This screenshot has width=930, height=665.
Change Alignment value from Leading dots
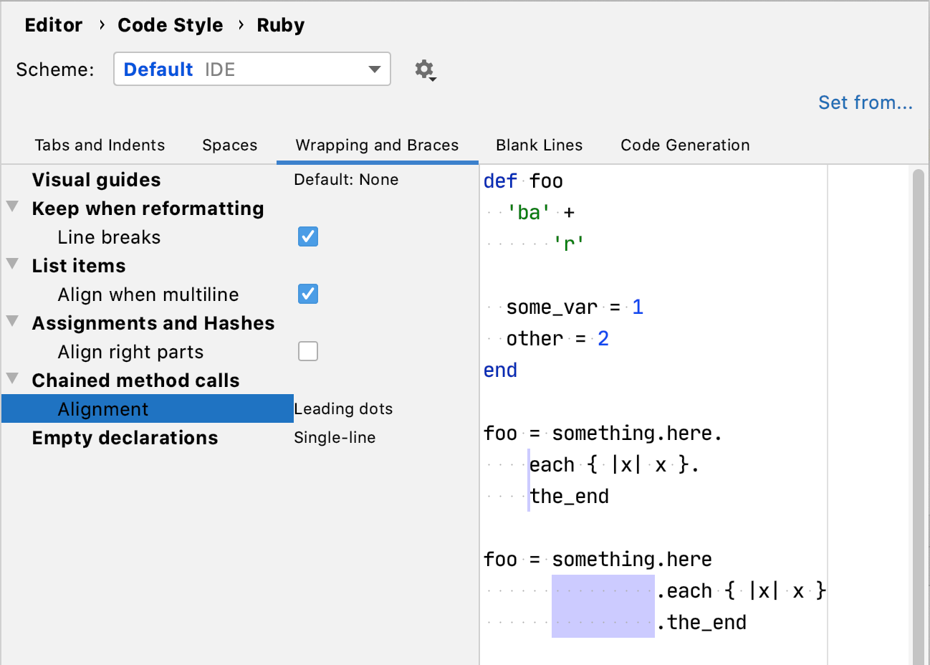(x=343, y=408)
